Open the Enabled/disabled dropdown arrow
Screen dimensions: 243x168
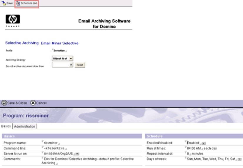point(204,143)
